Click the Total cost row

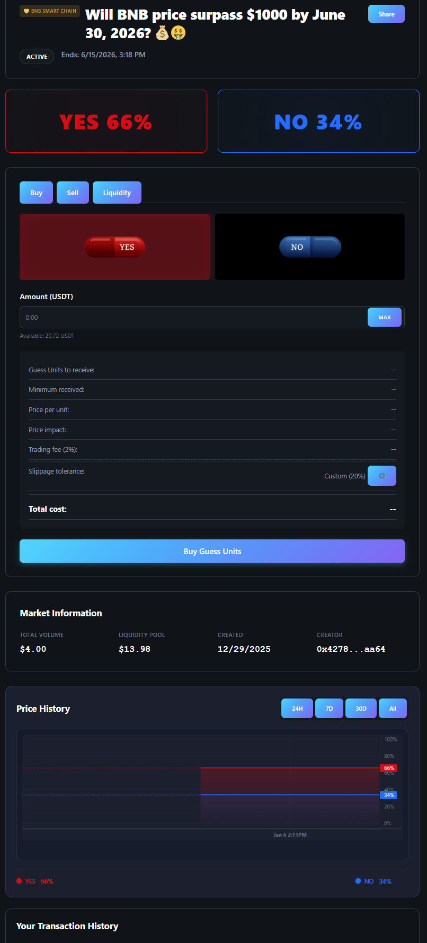pos(212,509)
